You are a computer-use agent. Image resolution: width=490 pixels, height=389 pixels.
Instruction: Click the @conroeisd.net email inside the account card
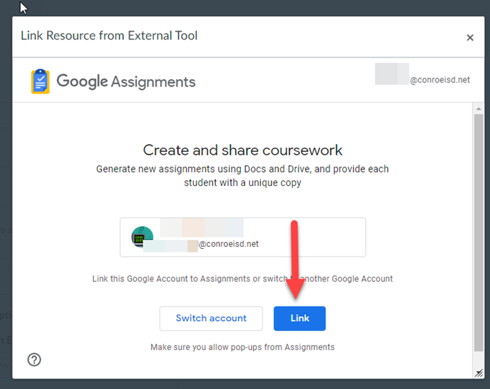[228, 244]
